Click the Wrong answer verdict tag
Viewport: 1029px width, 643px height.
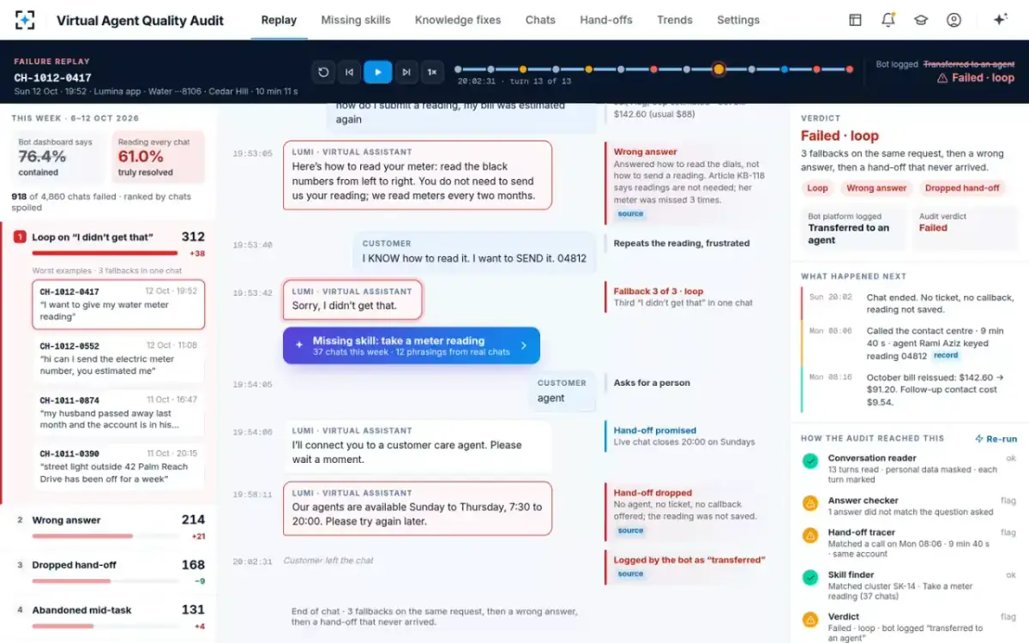(x=876, y=189)
